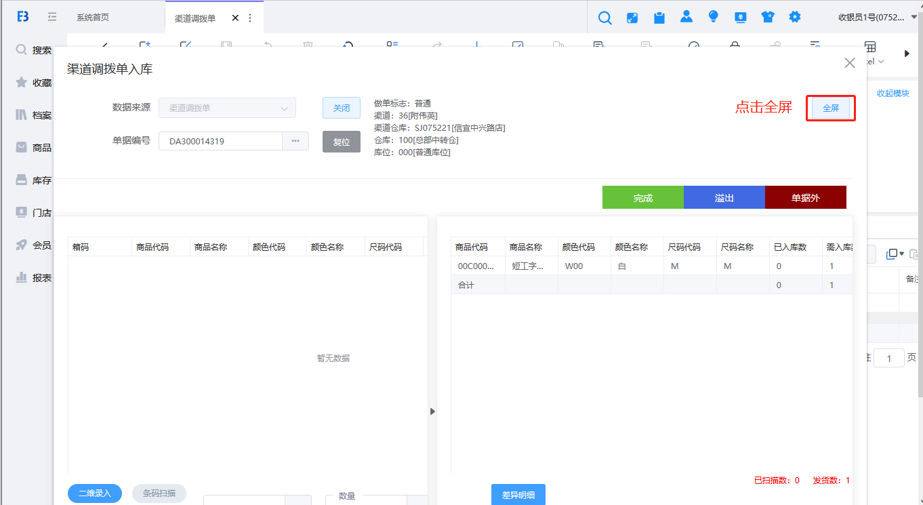Select the 渠道调拨单 tab
This screenshot has width=923, height=505.
(195, 18)
